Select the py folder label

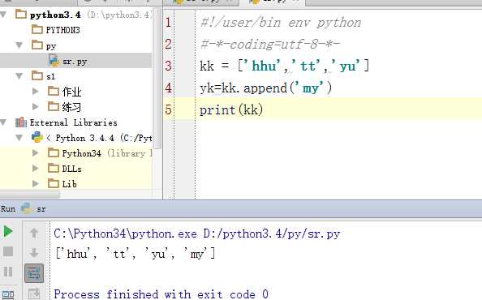pyautogui.click(x=51, y=45)
